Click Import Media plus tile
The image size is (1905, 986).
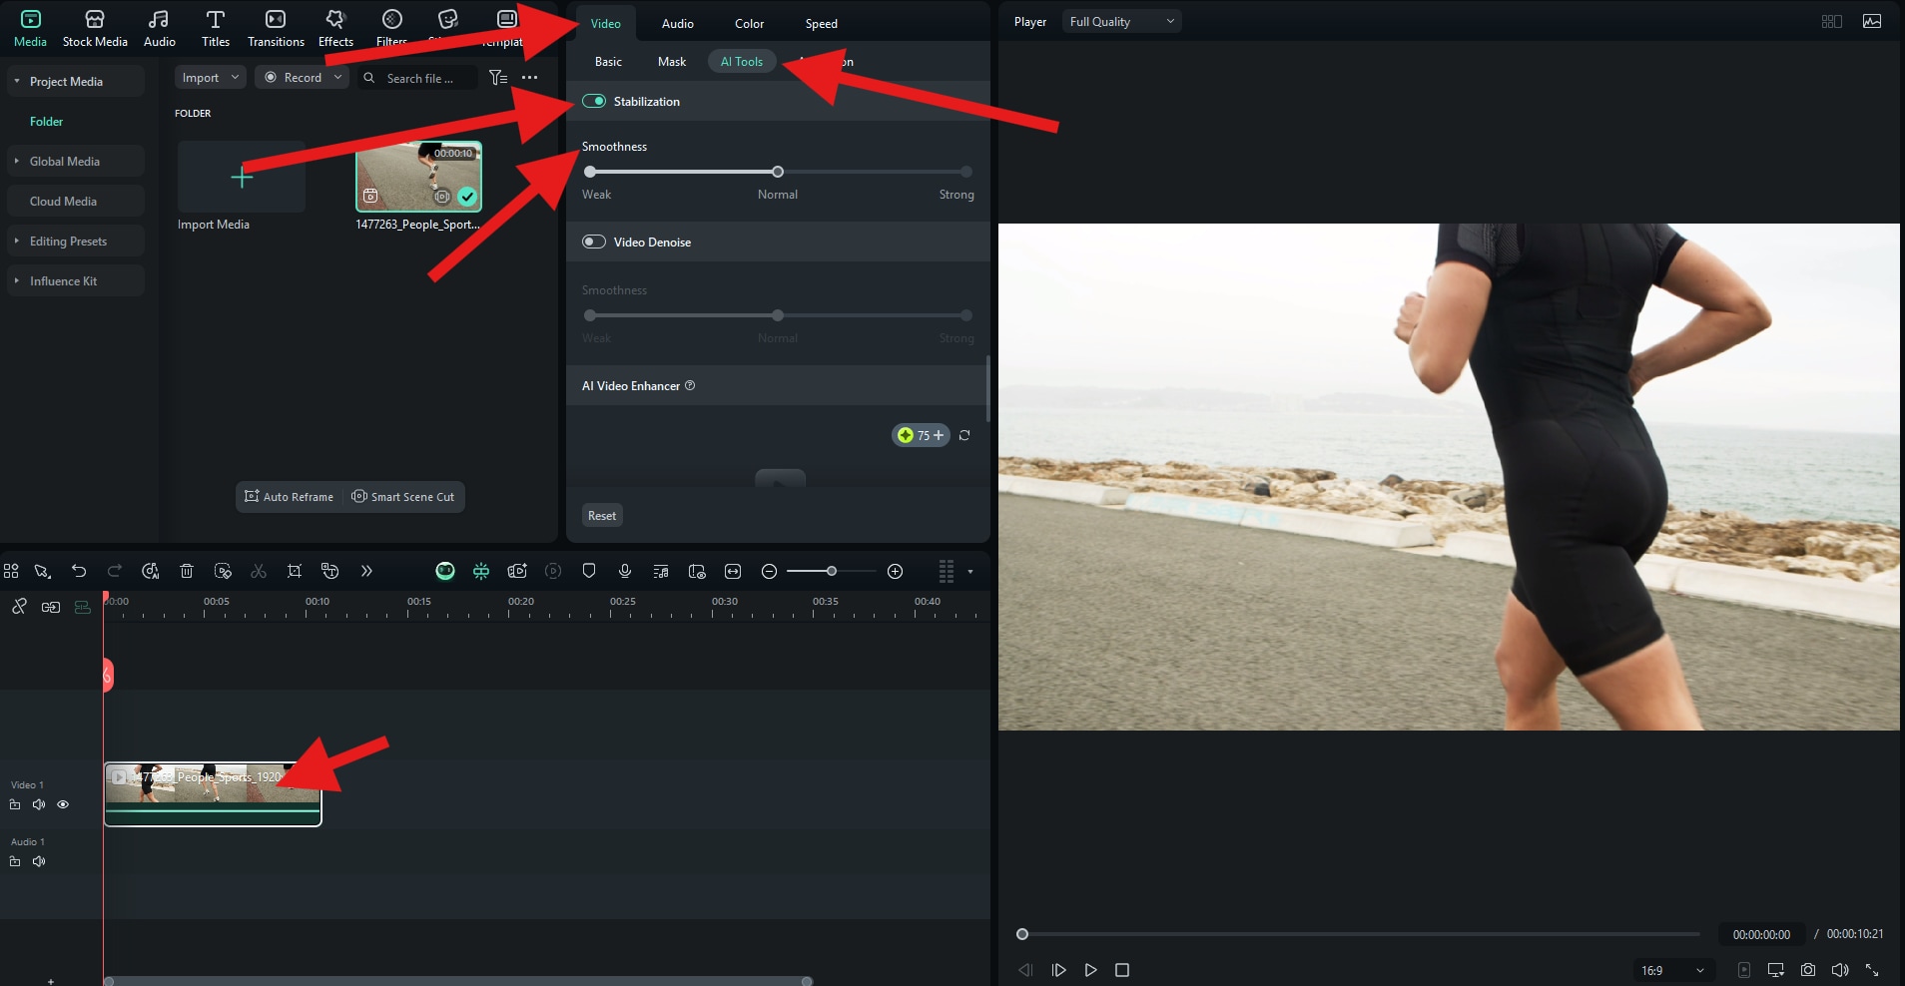(242, 177)
